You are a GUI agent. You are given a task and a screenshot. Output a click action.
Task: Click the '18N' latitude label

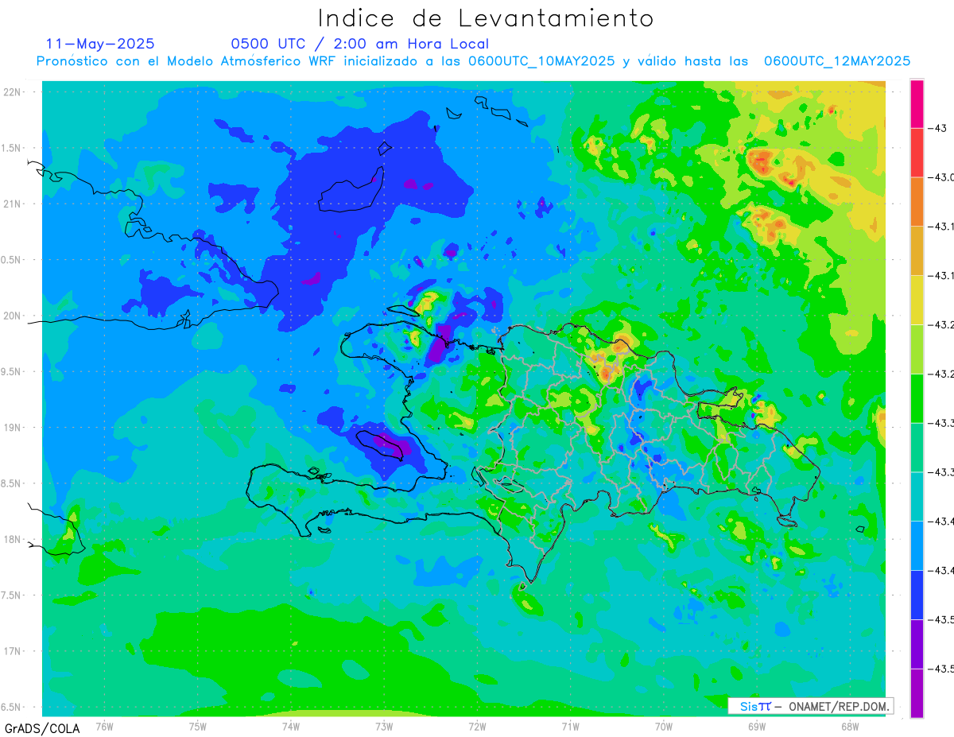coord(12,540)
